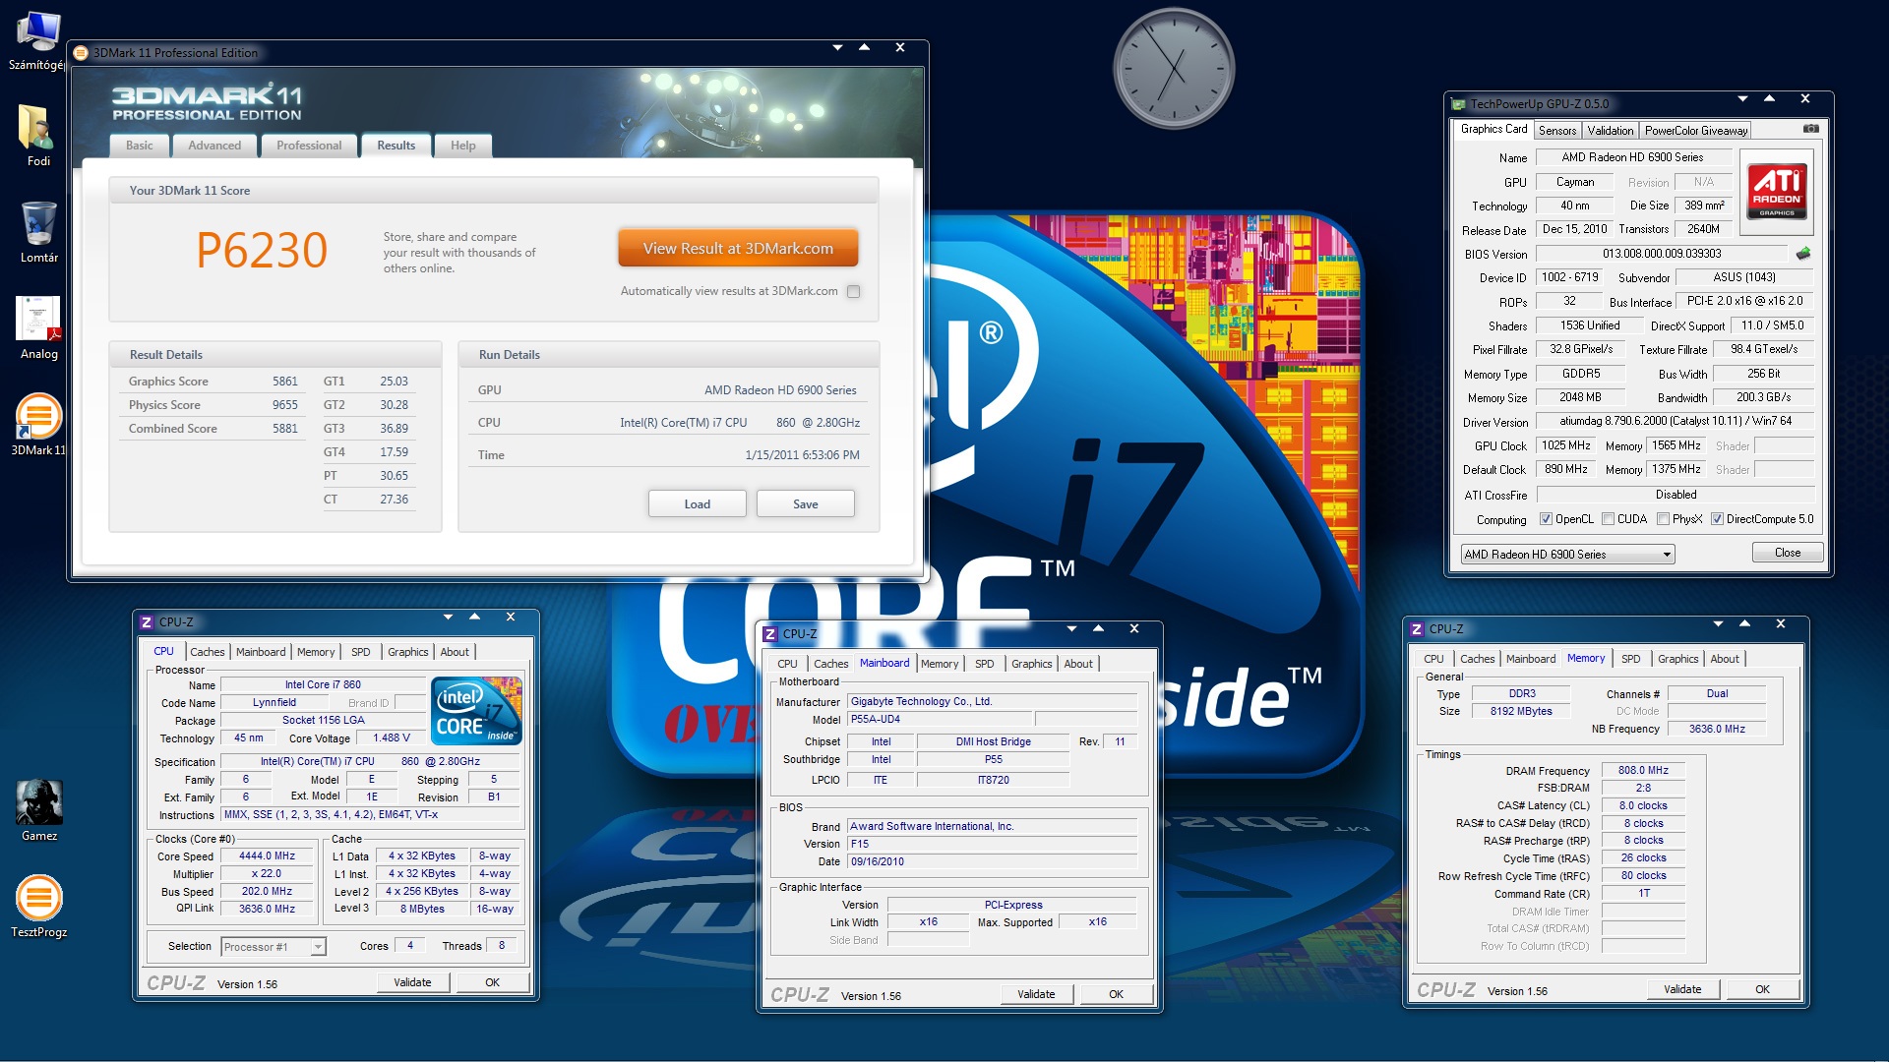Image resolution: width=1889 pixels, height=1062 pixels.
Task: Click the BIOS version save chip icon
Action: tap(1802, 254)
